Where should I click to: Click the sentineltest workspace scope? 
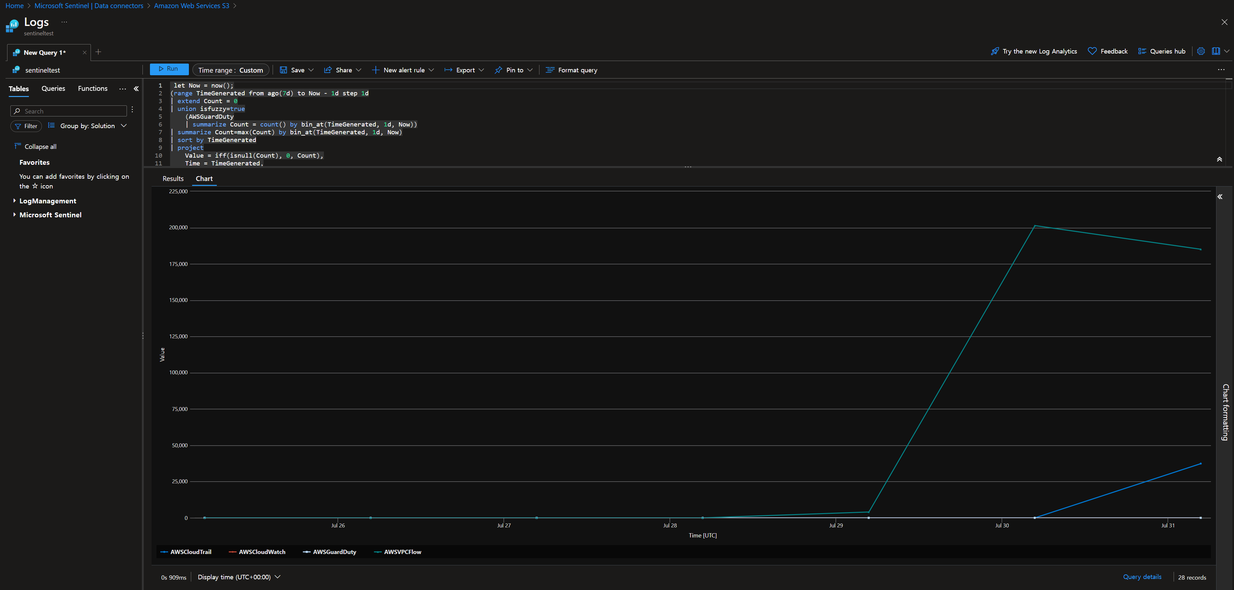coord(36,70)
